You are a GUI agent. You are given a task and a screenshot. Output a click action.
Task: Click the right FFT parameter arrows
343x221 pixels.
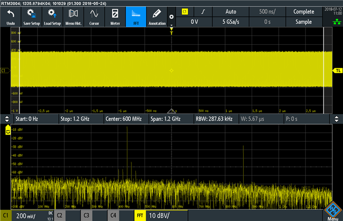click(x=336, y=119)
